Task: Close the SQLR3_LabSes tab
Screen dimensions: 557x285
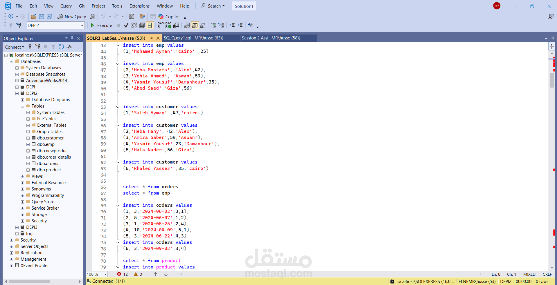Action: [x=158, y=38]
